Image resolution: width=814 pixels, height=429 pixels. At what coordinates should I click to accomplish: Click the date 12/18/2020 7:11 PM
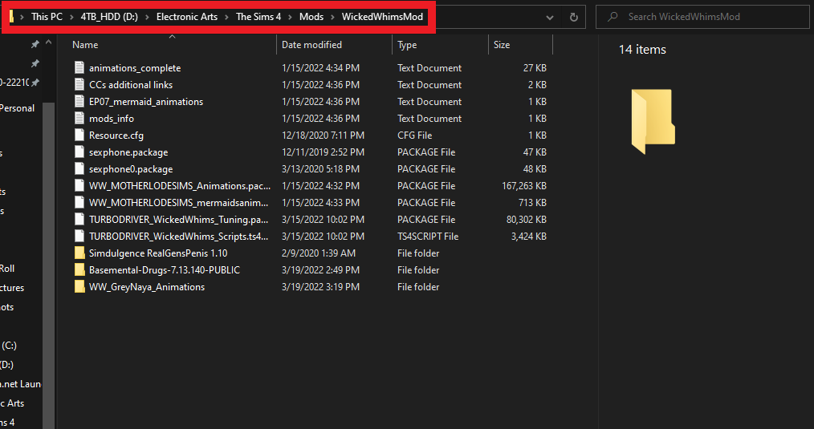(x=323, y=136)
